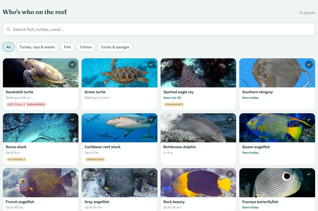Toggle the checkmark on Bottlenose dolphin card

click(x=230, y=119)
